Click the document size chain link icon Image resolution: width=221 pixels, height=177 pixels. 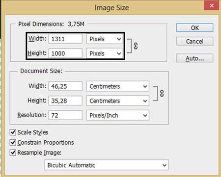click(162, 94)
